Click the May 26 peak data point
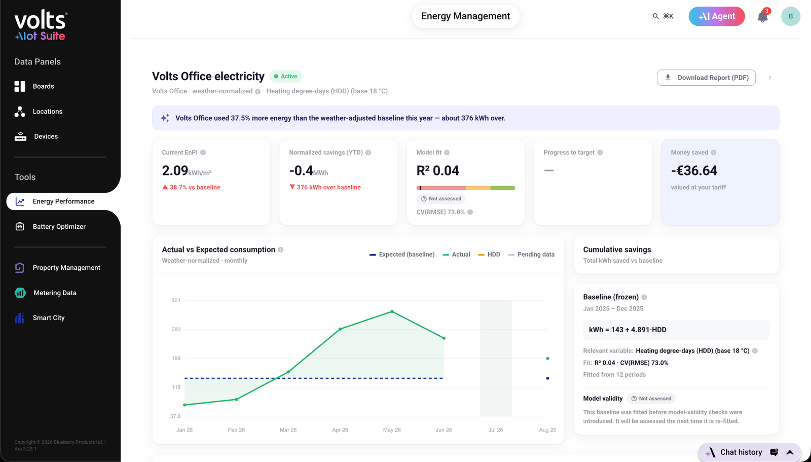 click(x=392, y=311)
